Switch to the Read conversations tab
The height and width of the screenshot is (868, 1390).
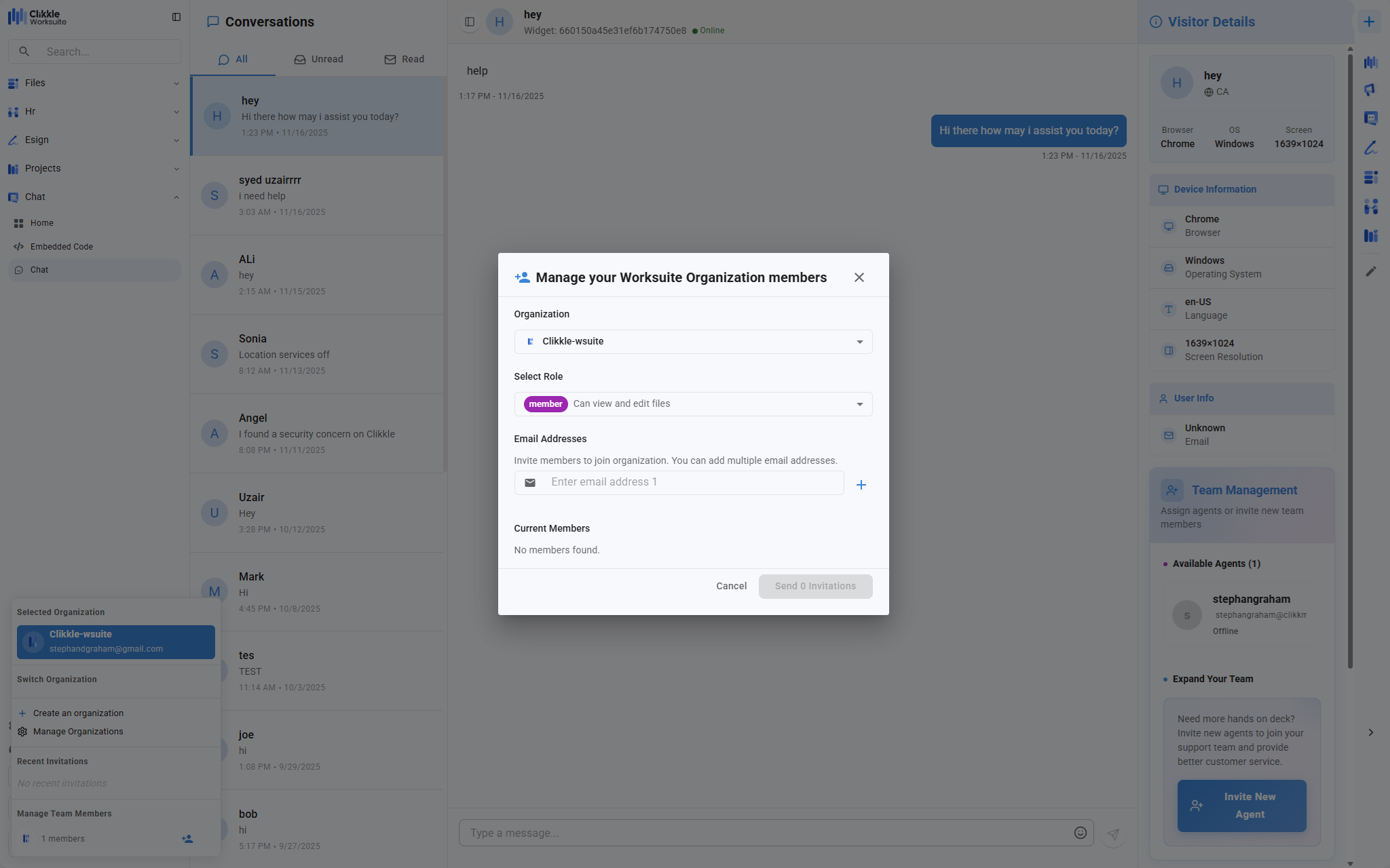tap(404, 59)
